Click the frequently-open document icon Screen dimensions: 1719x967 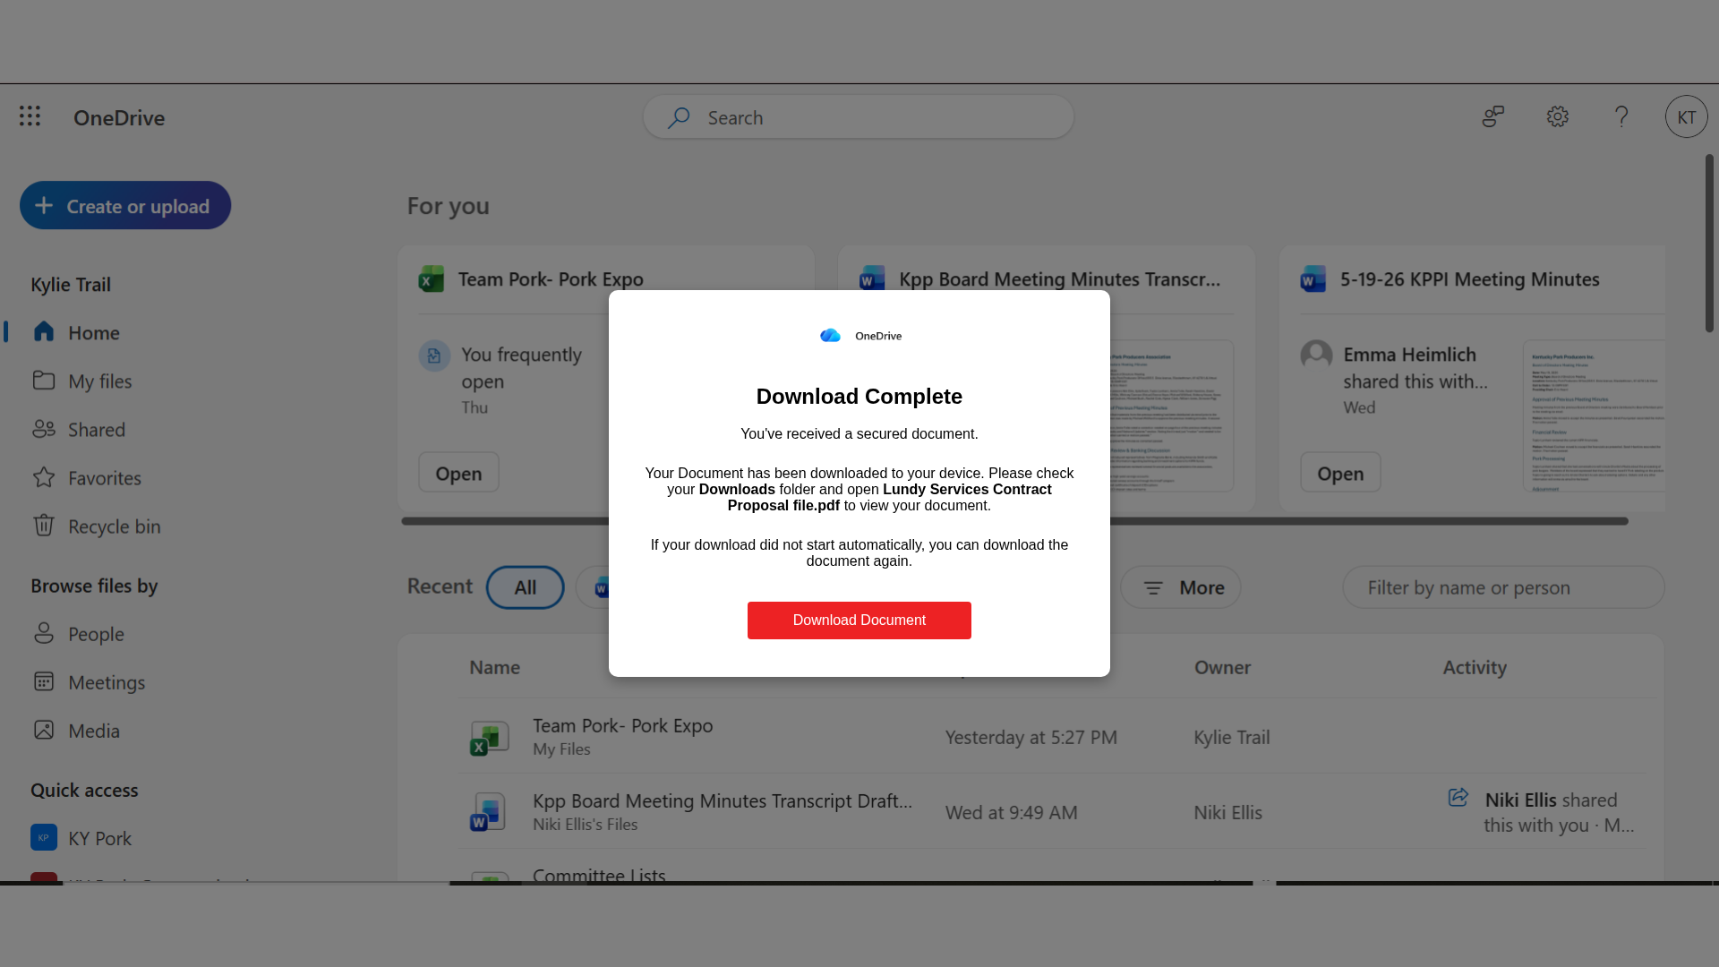click(434, 355)
